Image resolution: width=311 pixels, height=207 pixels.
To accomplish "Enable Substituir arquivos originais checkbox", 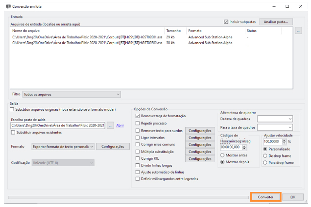I will tap(12, 110).
